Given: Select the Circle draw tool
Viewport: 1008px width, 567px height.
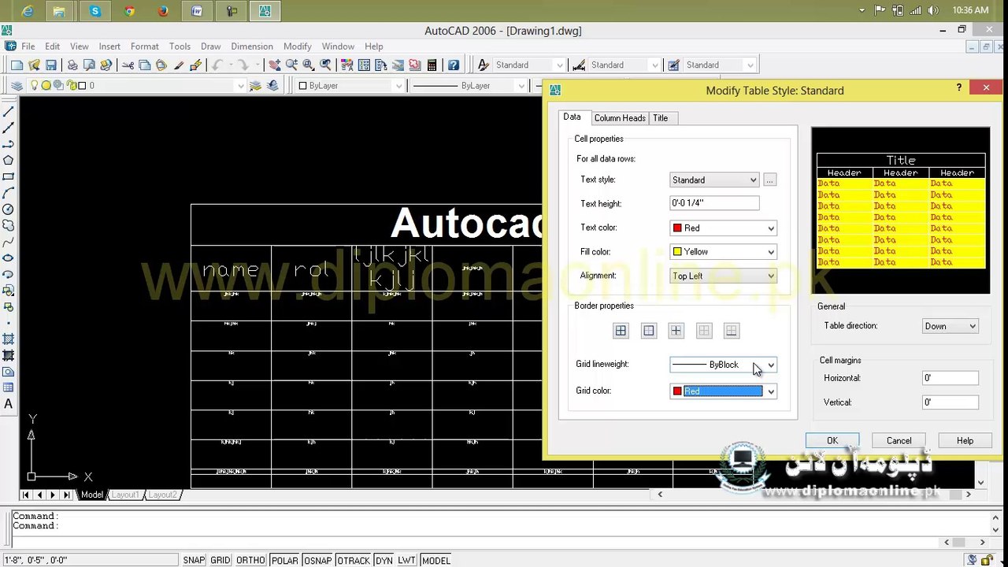Looking at the screenshot, I should point(9,209).
